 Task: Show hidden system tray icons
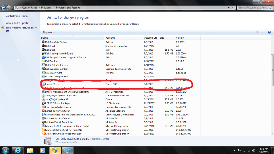pos(234,151)
